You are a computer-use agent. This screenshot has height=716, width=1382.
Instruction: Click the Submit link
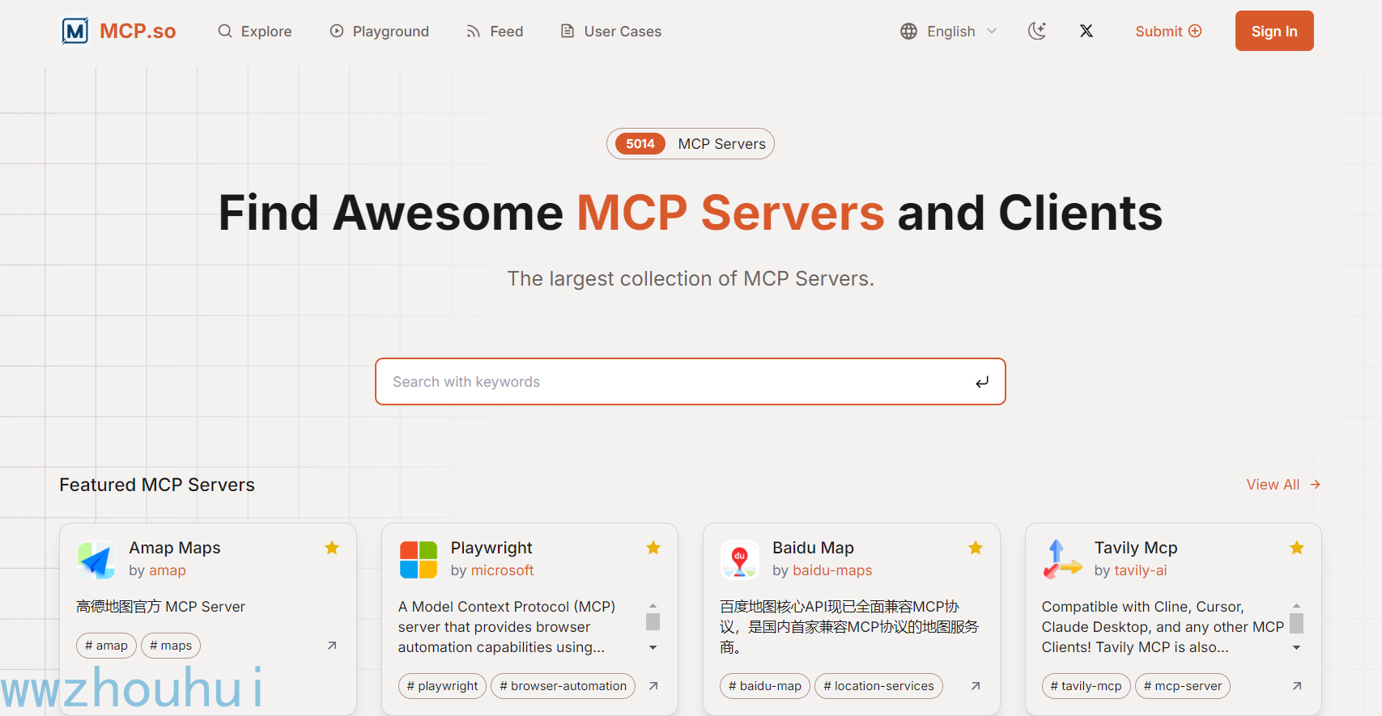pyautogui.click(x=1168, y=31)
